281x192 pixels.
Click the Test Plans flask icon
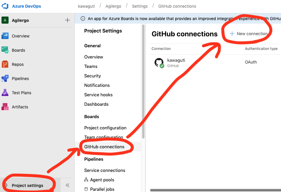point(5,92)
